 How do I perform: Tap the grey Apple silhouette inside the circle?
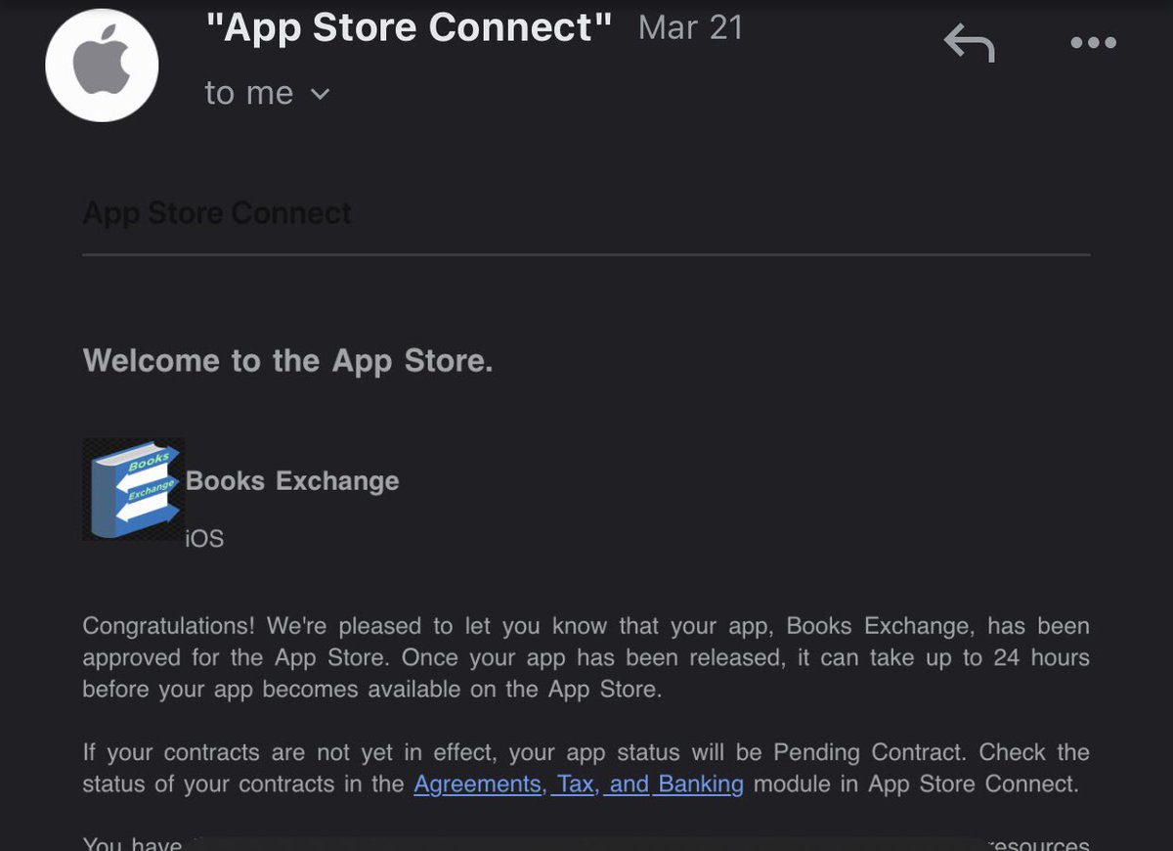tap(103, 65)
